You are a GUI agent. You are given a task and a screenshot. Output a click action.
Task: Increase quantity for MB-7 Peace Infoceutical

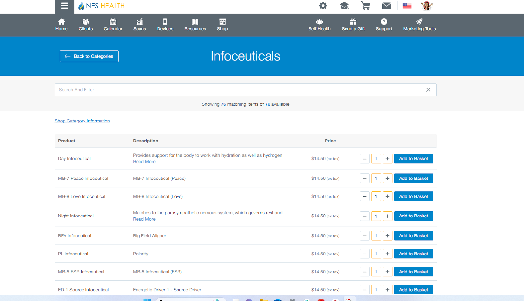click(387, 179)
